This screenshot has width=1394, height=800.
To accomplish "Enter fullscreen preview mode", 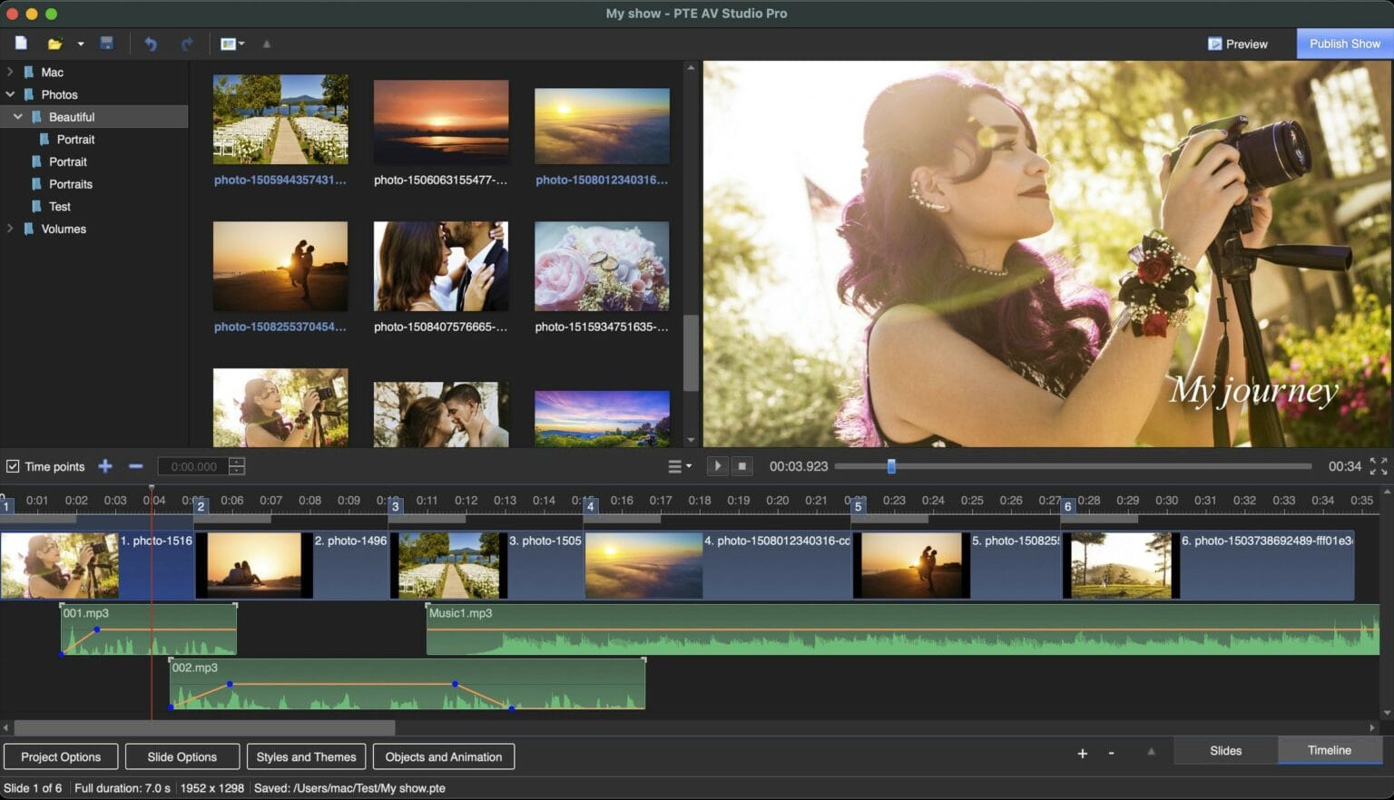I will 1378,466.
